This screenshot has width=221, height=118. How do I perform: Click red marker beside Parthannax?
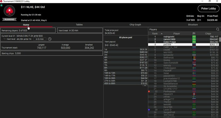[x=149, y=91]
